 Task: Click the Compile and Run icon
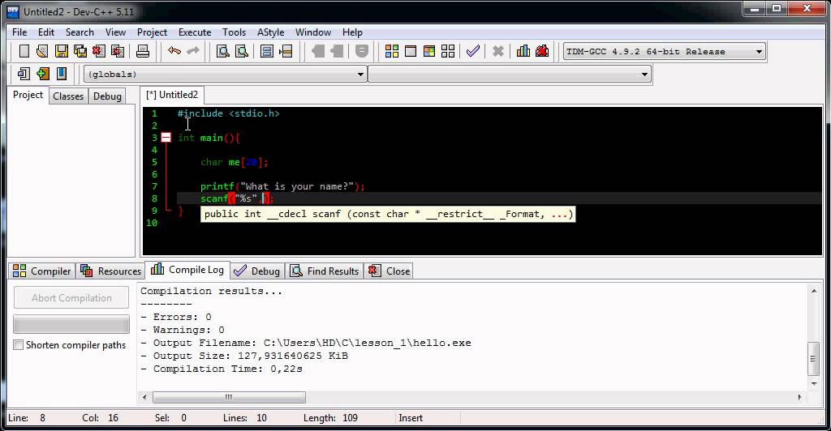(x=429, y=51)
